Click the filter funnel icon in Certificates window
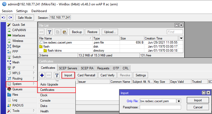This screenshot has width=212, height=114. tap(57, 75)
